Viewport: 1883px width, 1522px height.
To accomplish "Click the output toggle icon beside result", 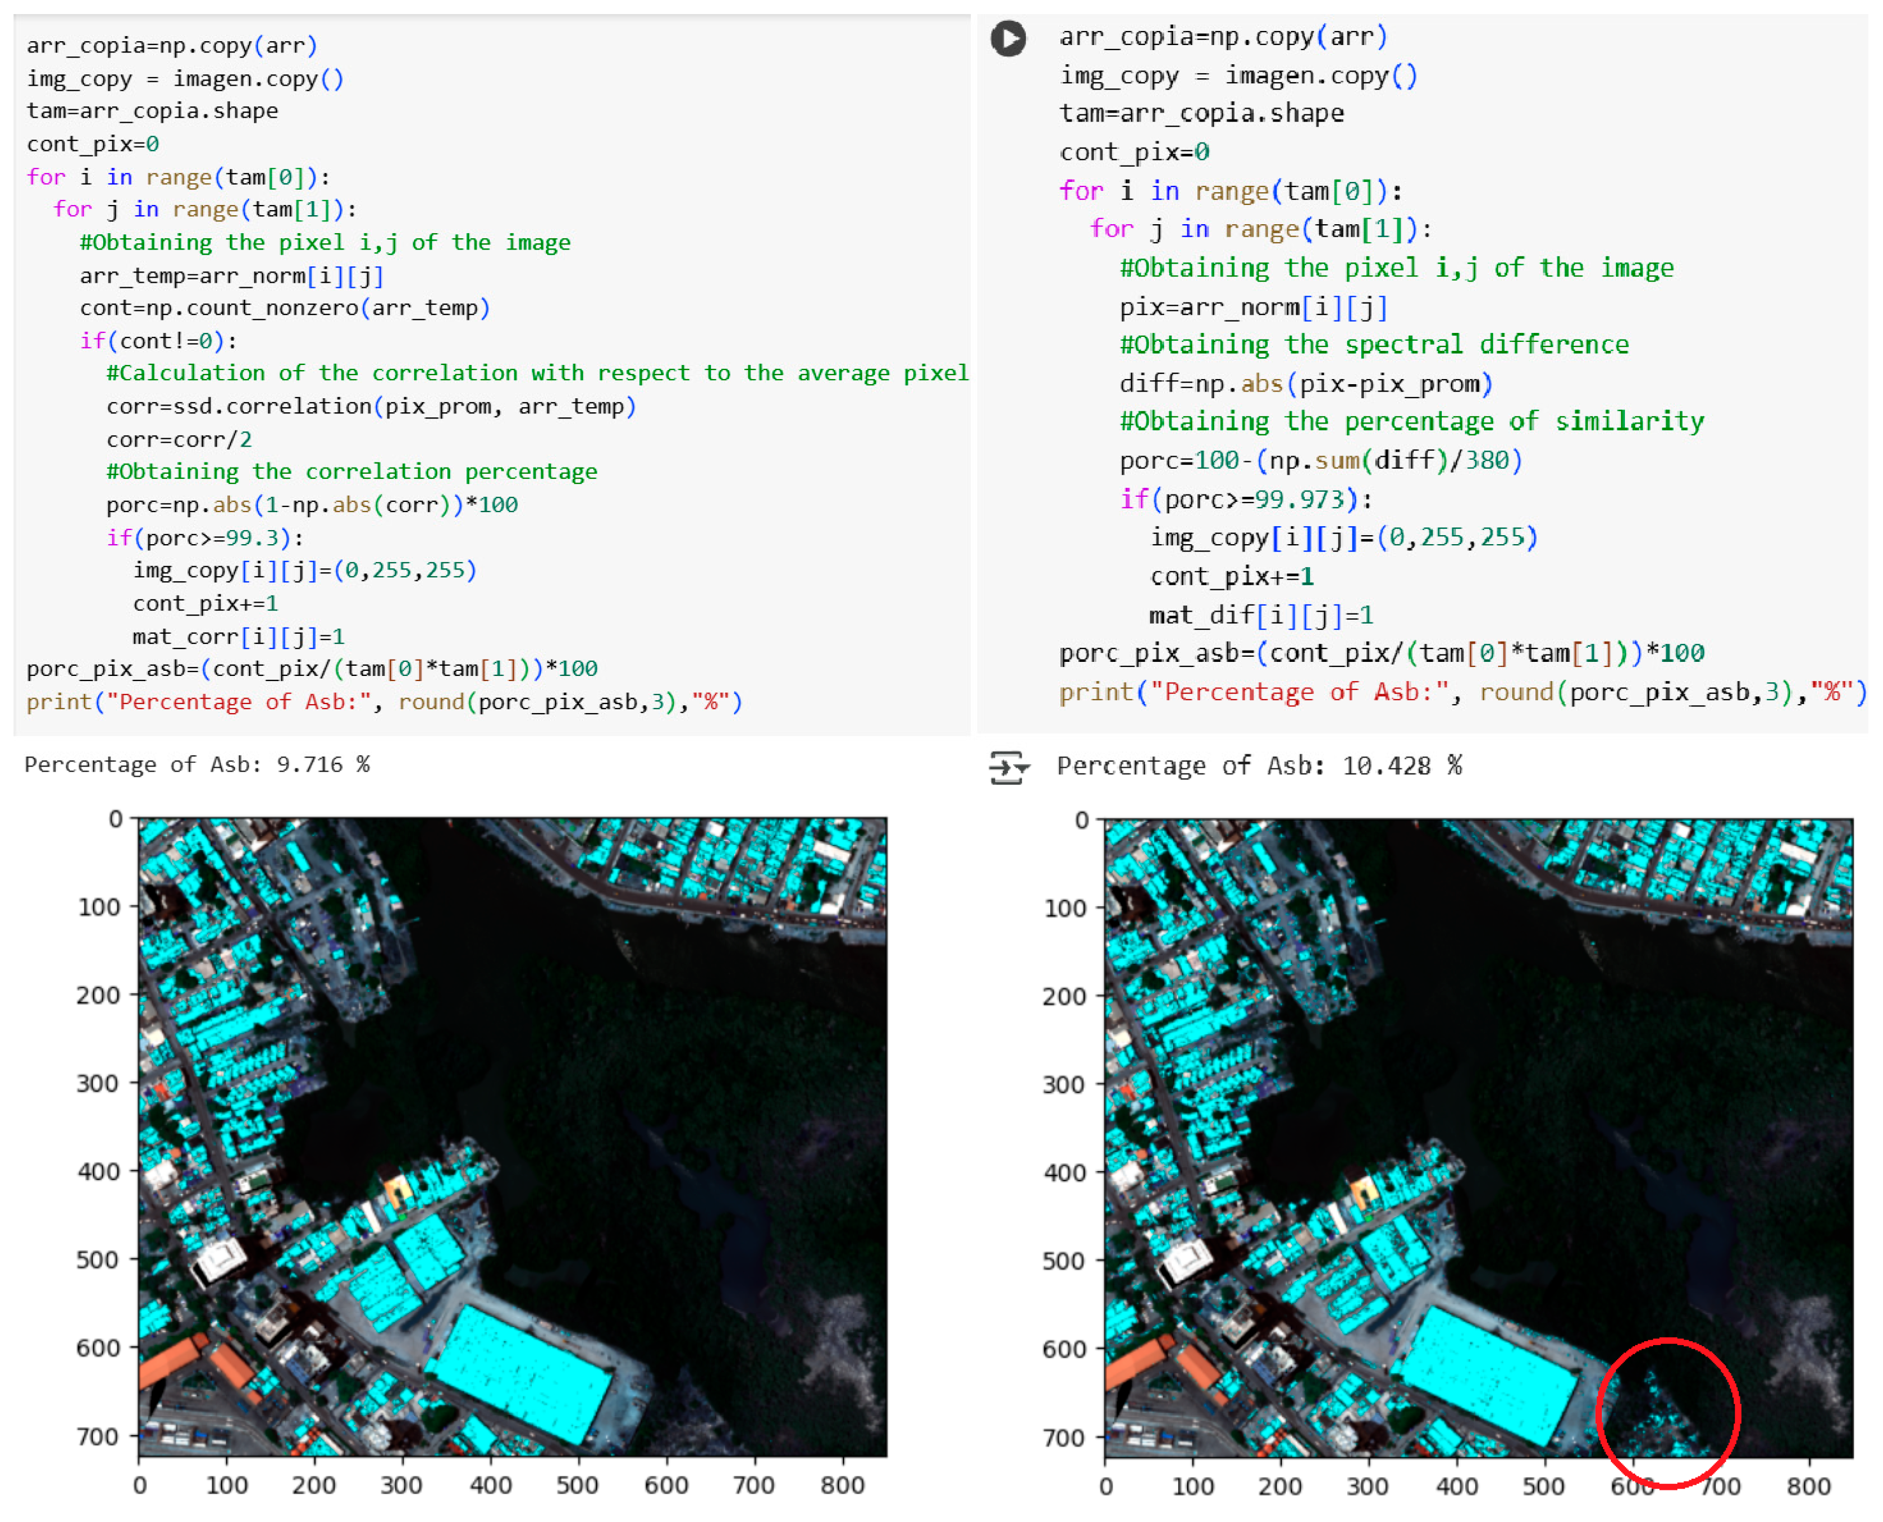I will click(x=1008, y=767).
